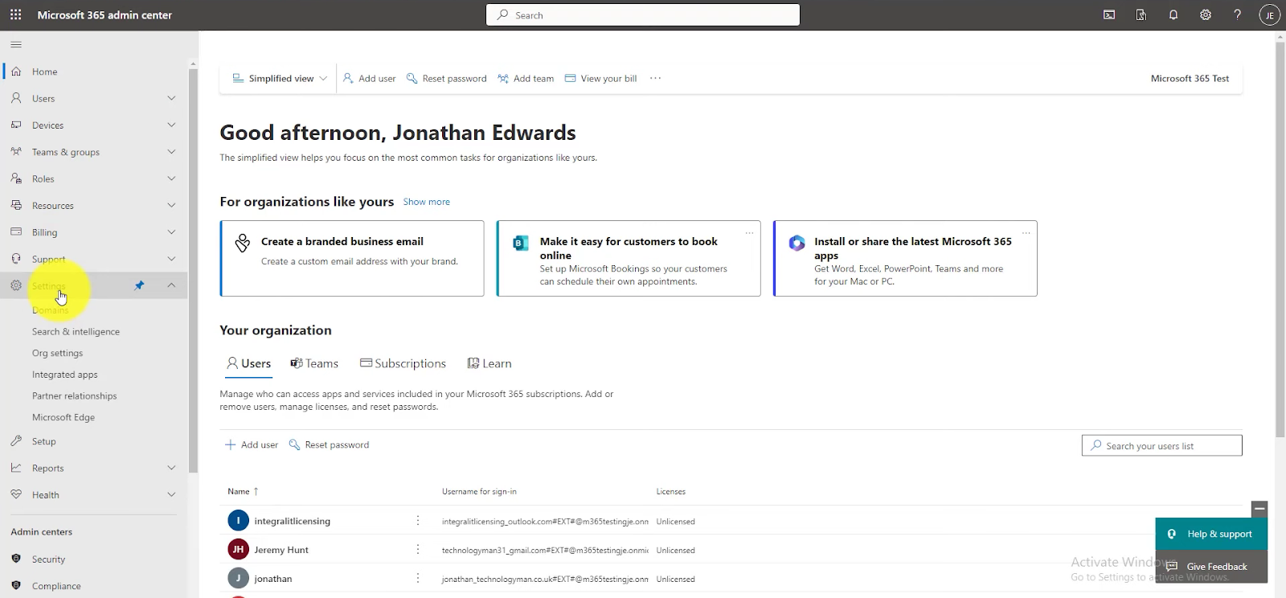Expand the Reports chevron
Screen dimensions: 1286x598
pyautogui.click(x=171, y=468)
